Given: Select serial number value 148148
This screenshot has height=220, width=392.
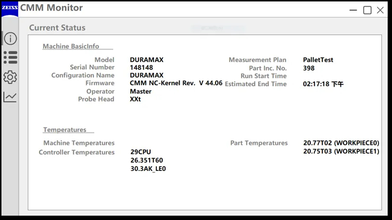Looking at the screenshot, I should 141,67.
